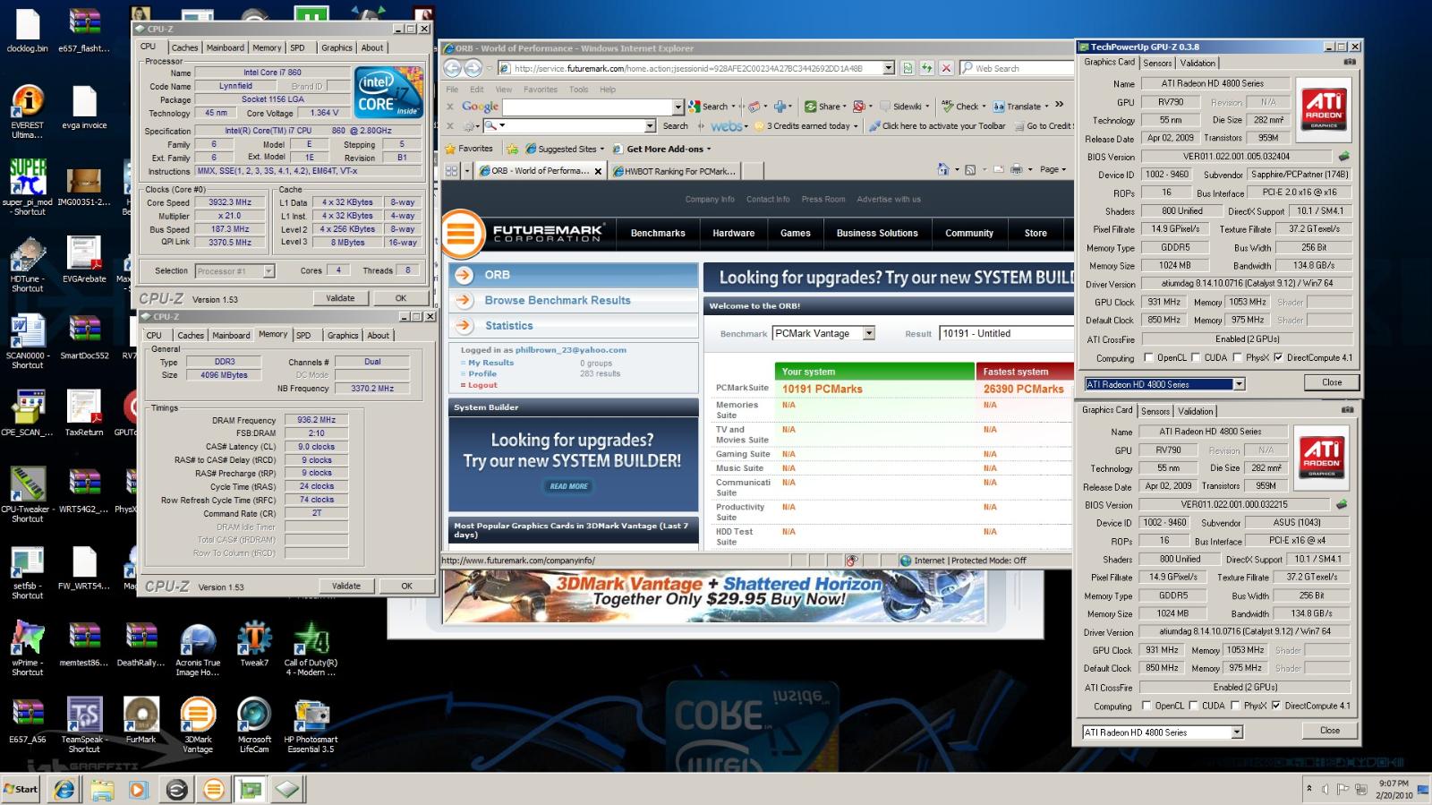Switch to Mainboard tab in bottom CPU-Z
This screenshot has height=805, width=1432.
click(231, 335)
